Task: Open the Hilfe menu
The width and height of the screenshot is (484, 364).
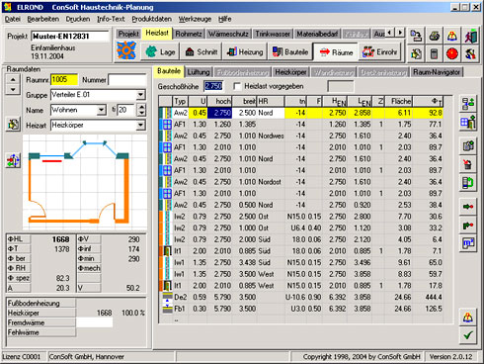Action: click(x=225, y=19)
